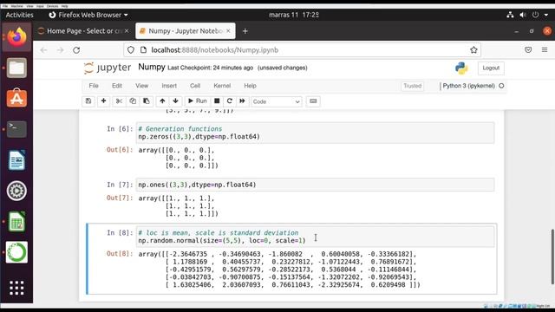The image size is (555, 312).
Task: Click the notebook vertical scrollbar
Action: pos(552,257)
